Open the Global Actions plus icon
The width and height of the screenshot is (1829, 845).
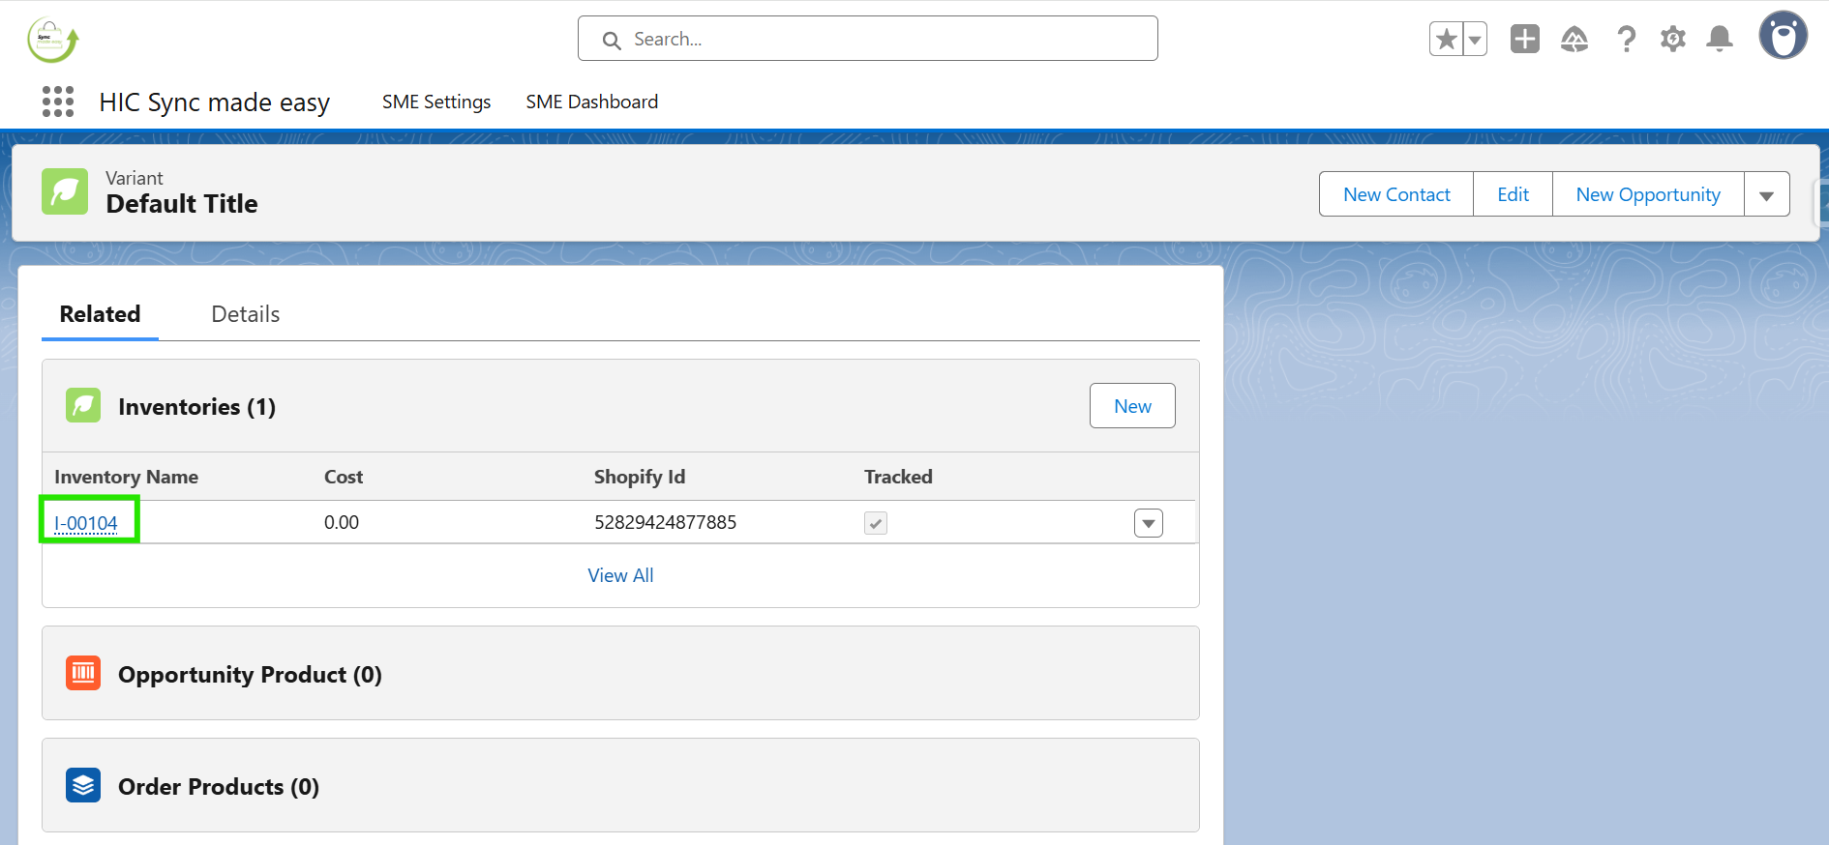pos(1525,39)
